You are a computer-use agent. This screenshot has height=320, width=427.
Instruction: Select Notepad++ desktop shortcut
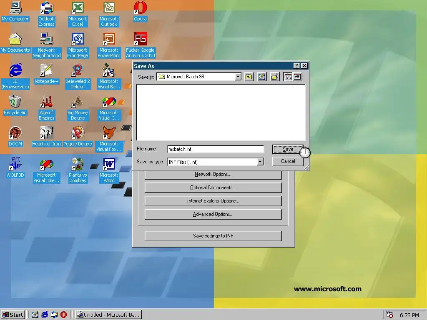point(46,74)
